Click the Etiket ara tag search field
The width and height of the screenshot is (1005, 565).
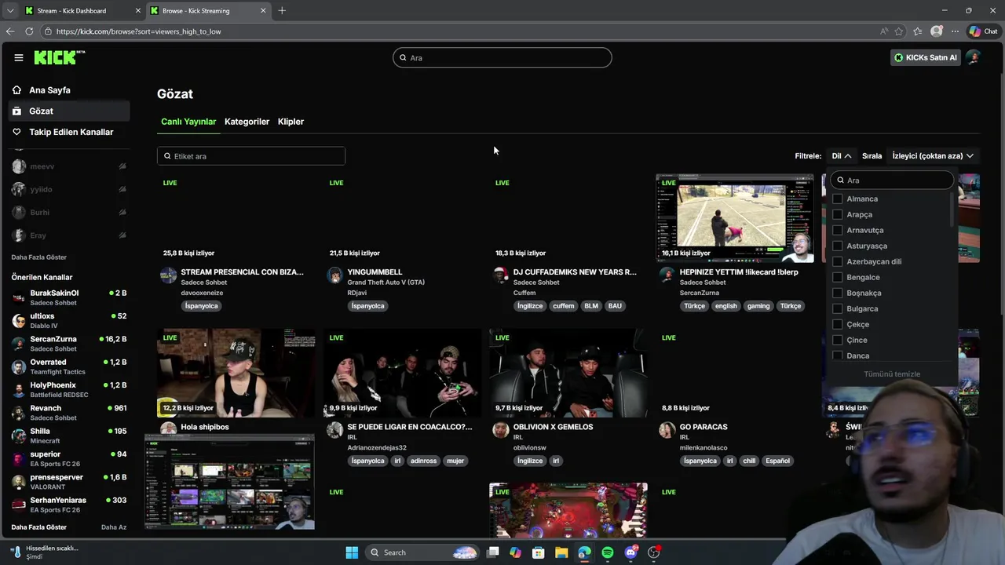[251, 156]
